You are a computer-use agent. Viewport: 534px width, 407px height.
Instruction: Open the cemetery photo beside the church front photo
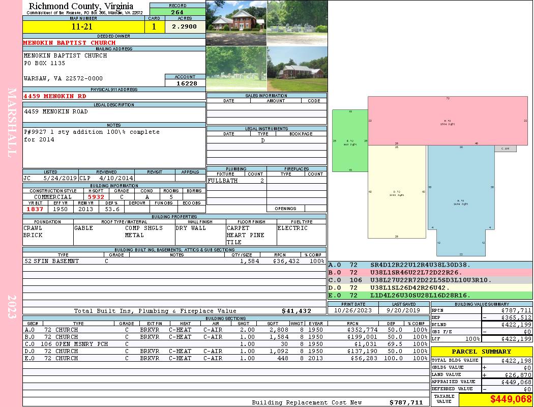tap(298, 23)
